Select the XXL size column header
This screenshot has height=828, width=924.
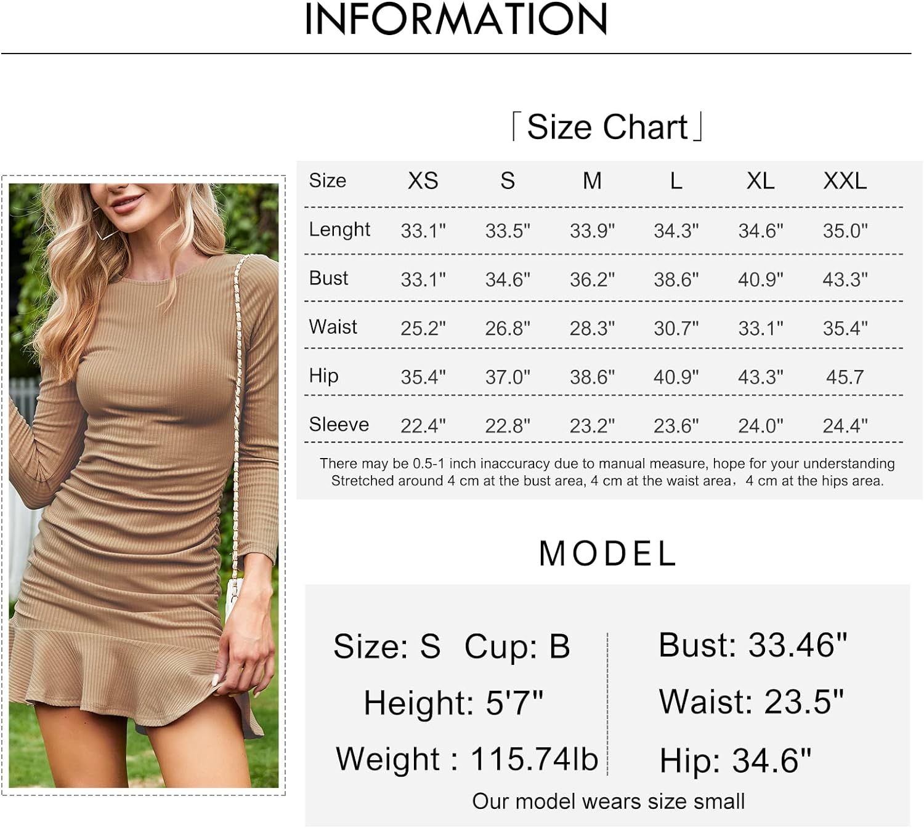(845, 180)
